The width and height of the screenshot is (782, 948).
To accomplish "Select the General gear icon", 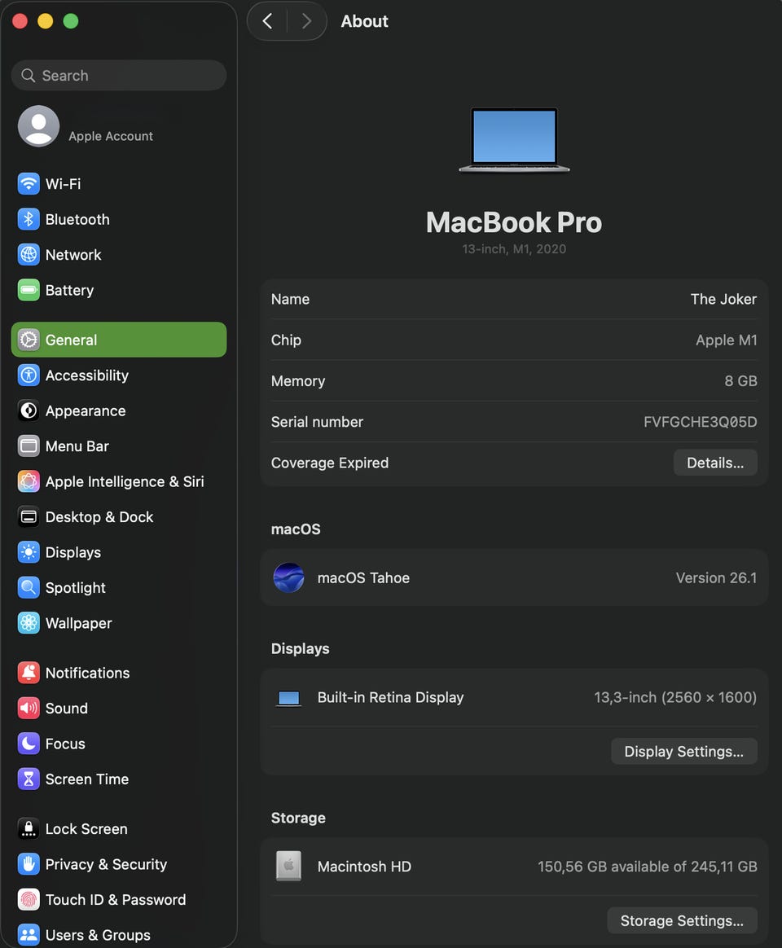I will pos(29,340).
